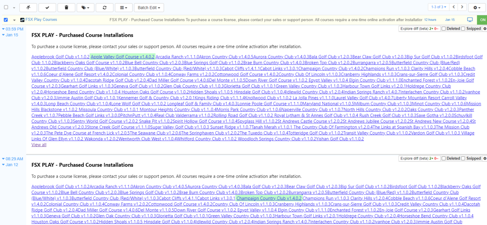
Task: Open Pebble Beach Golf Links v1.3.0.0 link
Action: click(x=89, y=115)
